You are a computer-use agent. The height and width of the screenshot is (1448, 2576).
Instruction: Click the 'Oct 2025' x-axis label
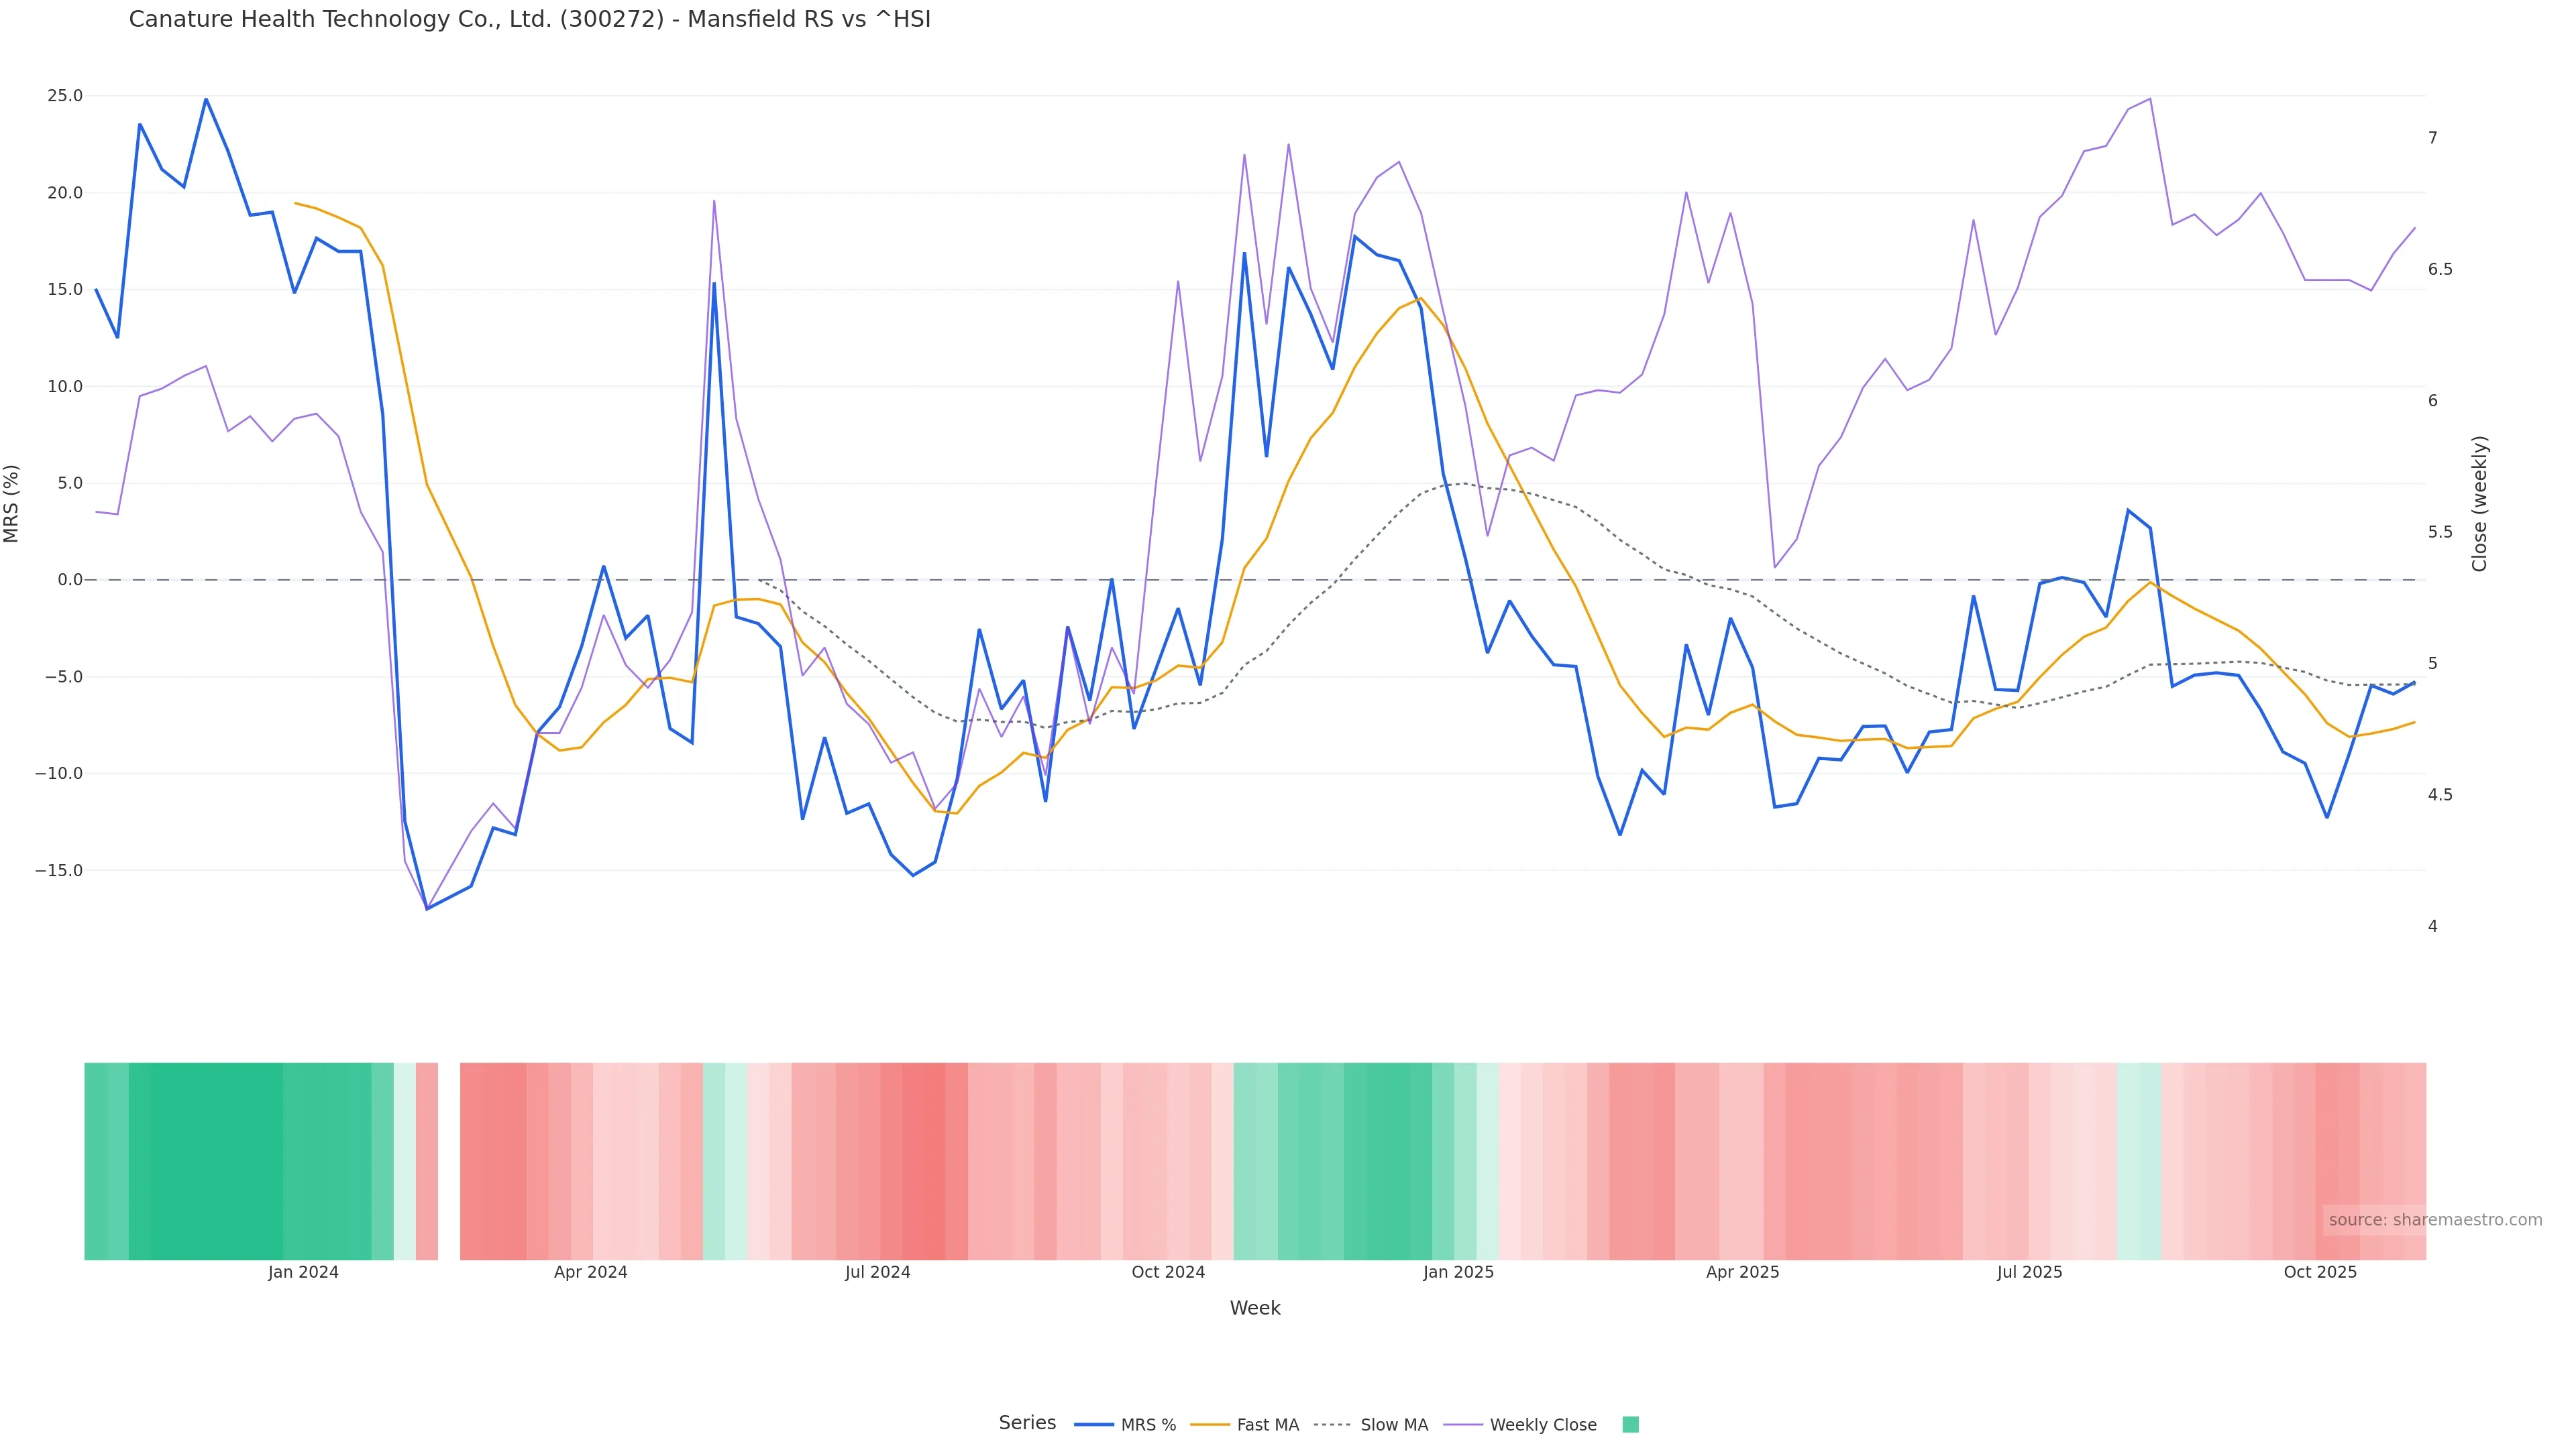tap(2320, 1272)
